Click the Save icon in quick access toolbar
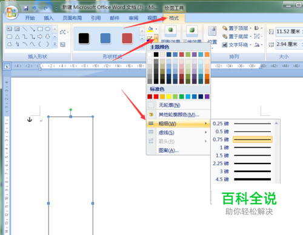This screenshot has width=303, height=235. click(x=25, y=8)
